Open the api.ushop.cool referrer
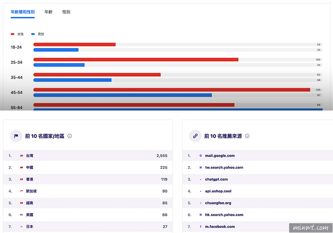This screenshot has height=233, width=333. 218,191
